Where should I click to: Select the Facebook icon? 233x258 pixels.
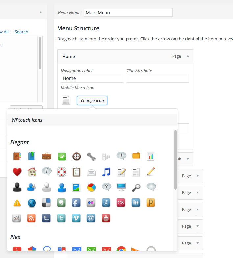click(76, 203)
